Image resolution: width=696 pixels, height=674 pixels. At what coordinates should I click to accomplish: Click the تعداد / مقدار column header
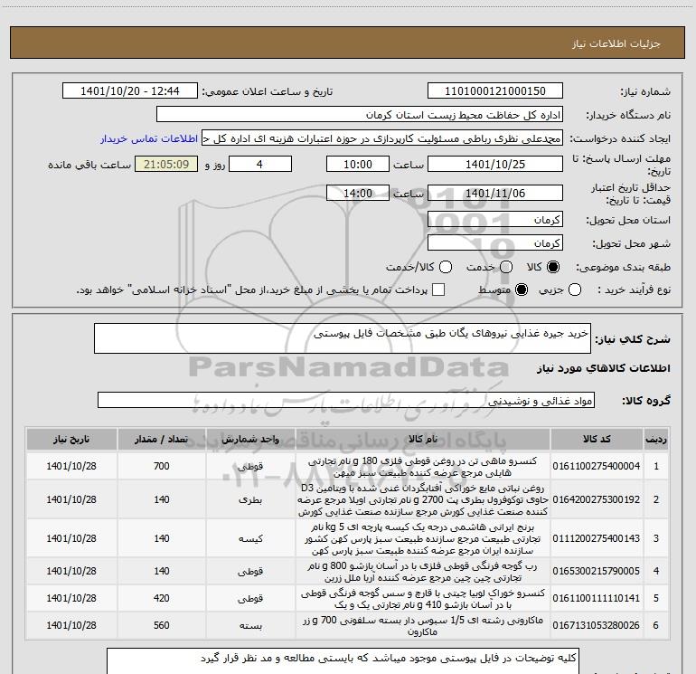162,439
